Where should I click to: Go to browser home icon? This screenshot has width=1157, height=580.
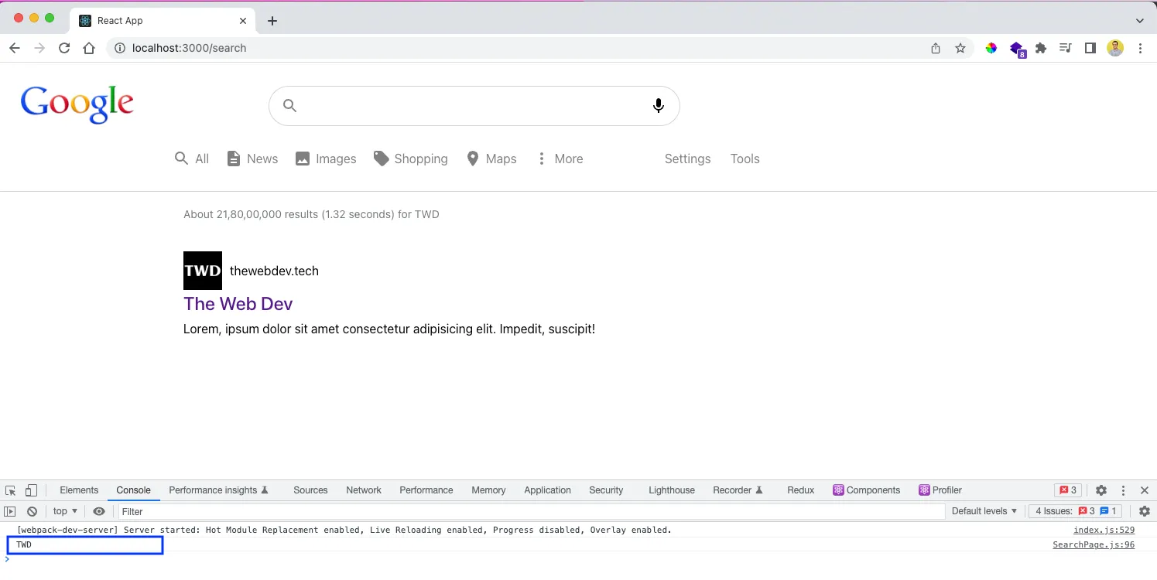89,48
